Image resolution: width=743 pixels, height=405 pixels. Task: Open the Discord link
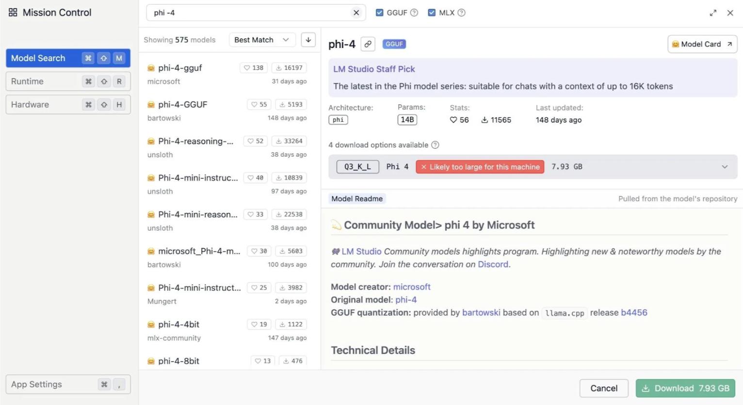click(493, 264)
